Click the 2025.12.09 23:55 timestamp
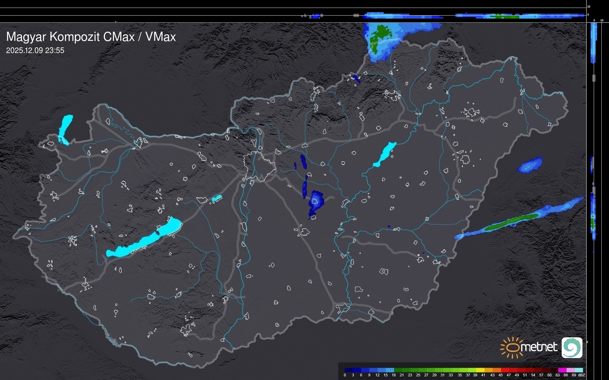Viewport: 609px width, 380px height. point(35,51)
